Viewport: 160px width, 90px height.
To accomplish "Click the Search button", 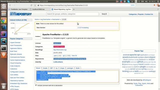I will click(x=104, y=14).
